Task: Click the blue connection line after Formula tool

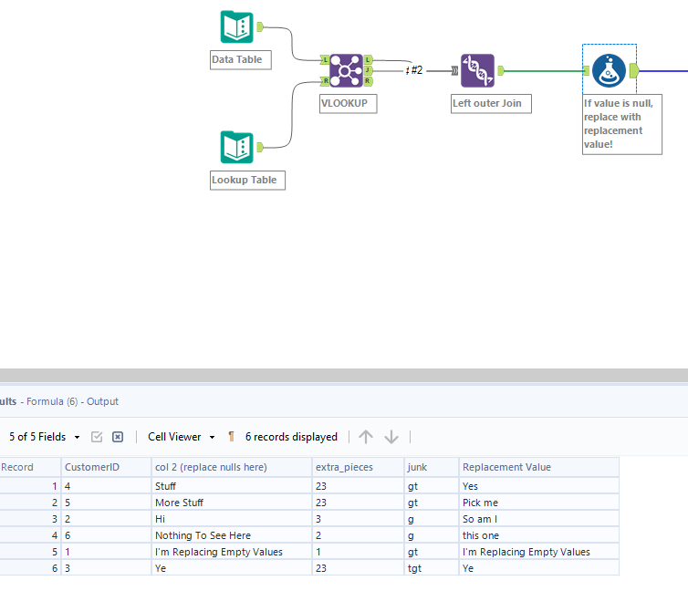Action: tap(663, 70)
